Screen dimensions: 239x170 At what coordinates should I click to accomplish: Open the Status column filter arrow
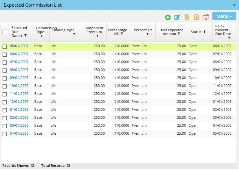pos(205,32)
